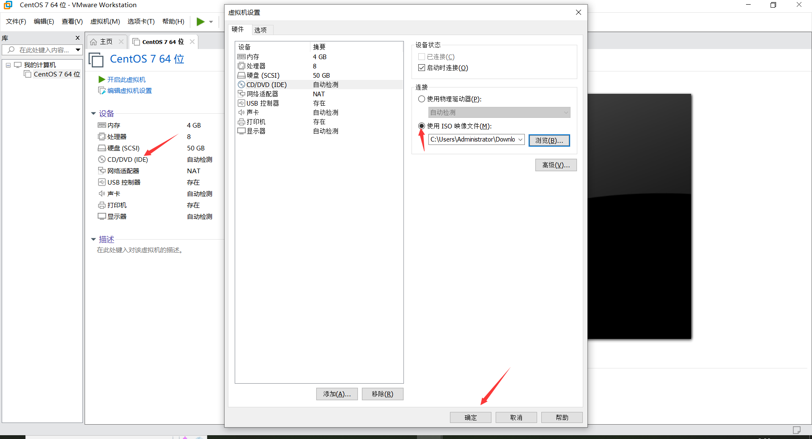
Task: Open the library search dropdown arrow
Action: point(78,50)
